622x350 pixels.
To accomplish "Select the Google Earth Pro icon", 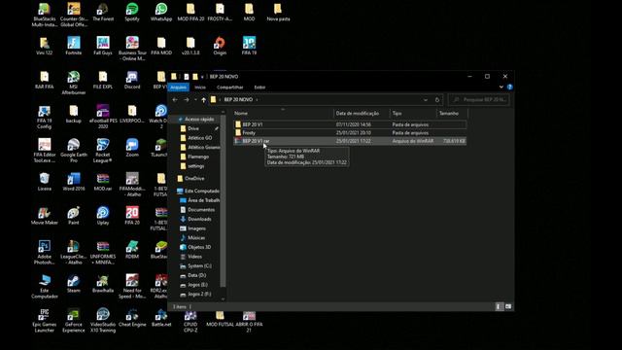I will (x=74, y=151).
